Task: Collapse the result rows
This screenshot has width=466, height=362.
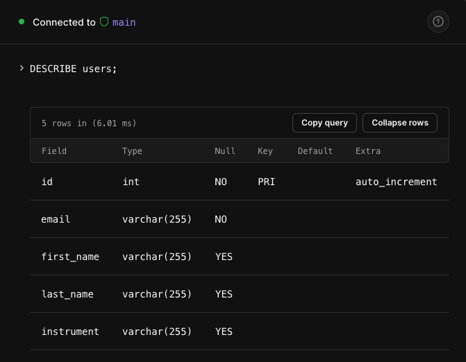Action: [399, 123]
